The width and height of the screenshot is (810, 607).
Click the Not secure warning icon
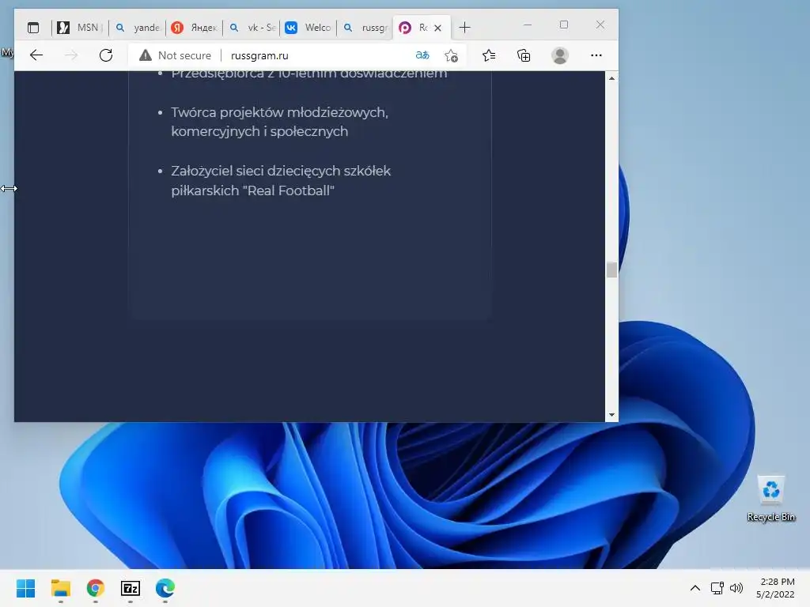point(146,55)
